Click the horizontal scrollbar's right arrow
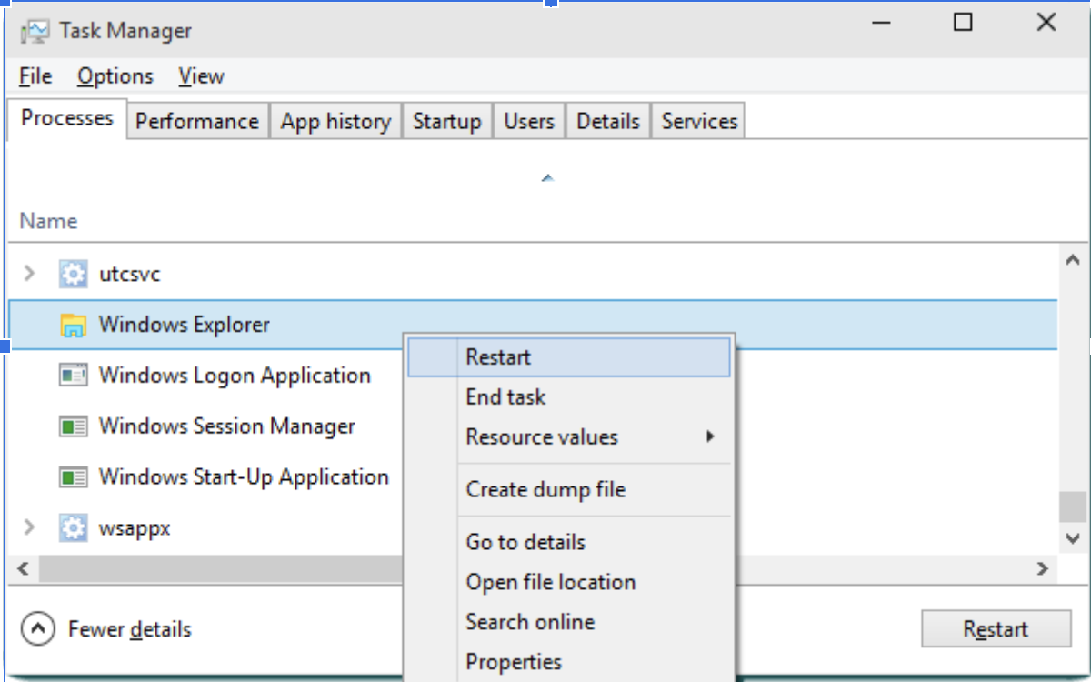 point(1044,569)
